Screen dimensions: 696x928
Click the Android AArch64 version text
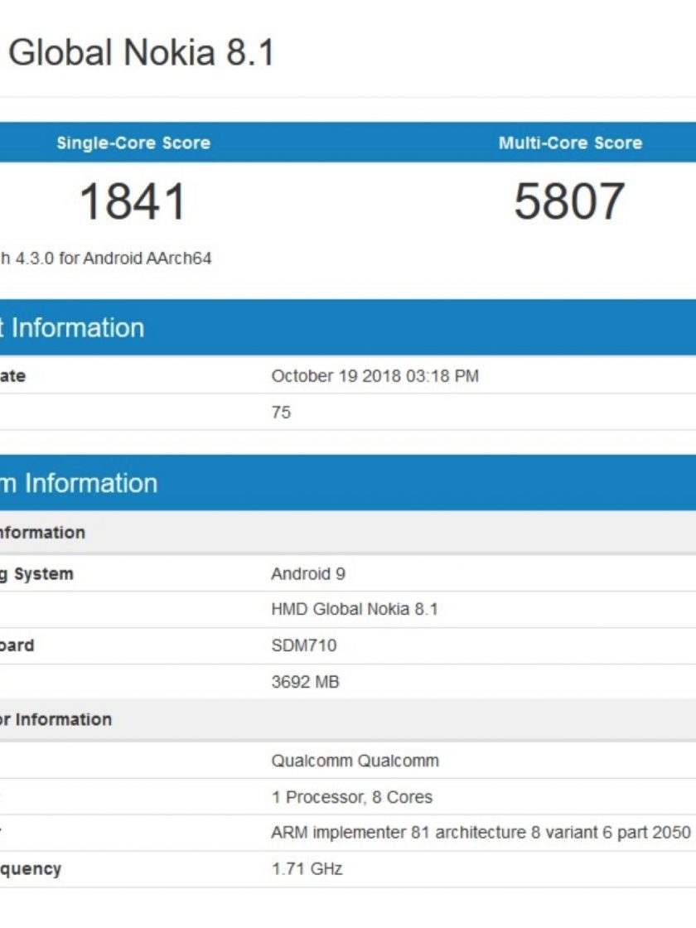coord(106,259)
